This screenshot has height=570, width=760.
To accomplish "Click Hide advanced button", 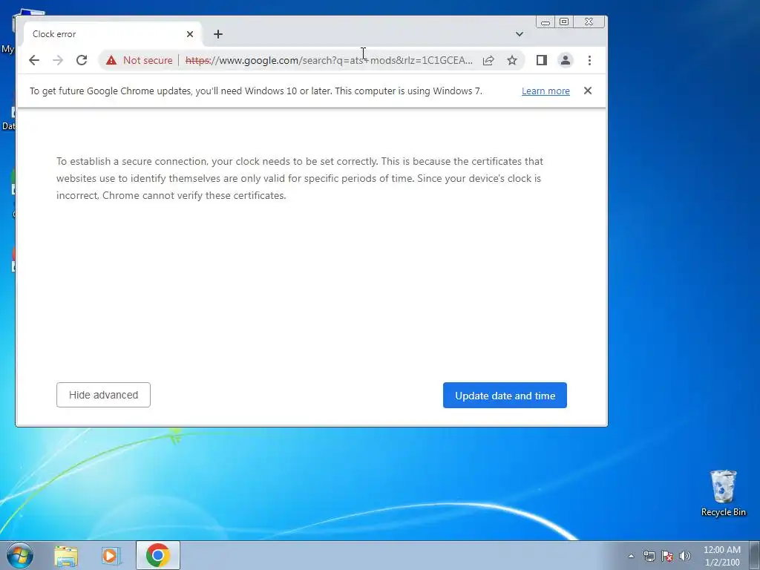I will coord(103,395).
